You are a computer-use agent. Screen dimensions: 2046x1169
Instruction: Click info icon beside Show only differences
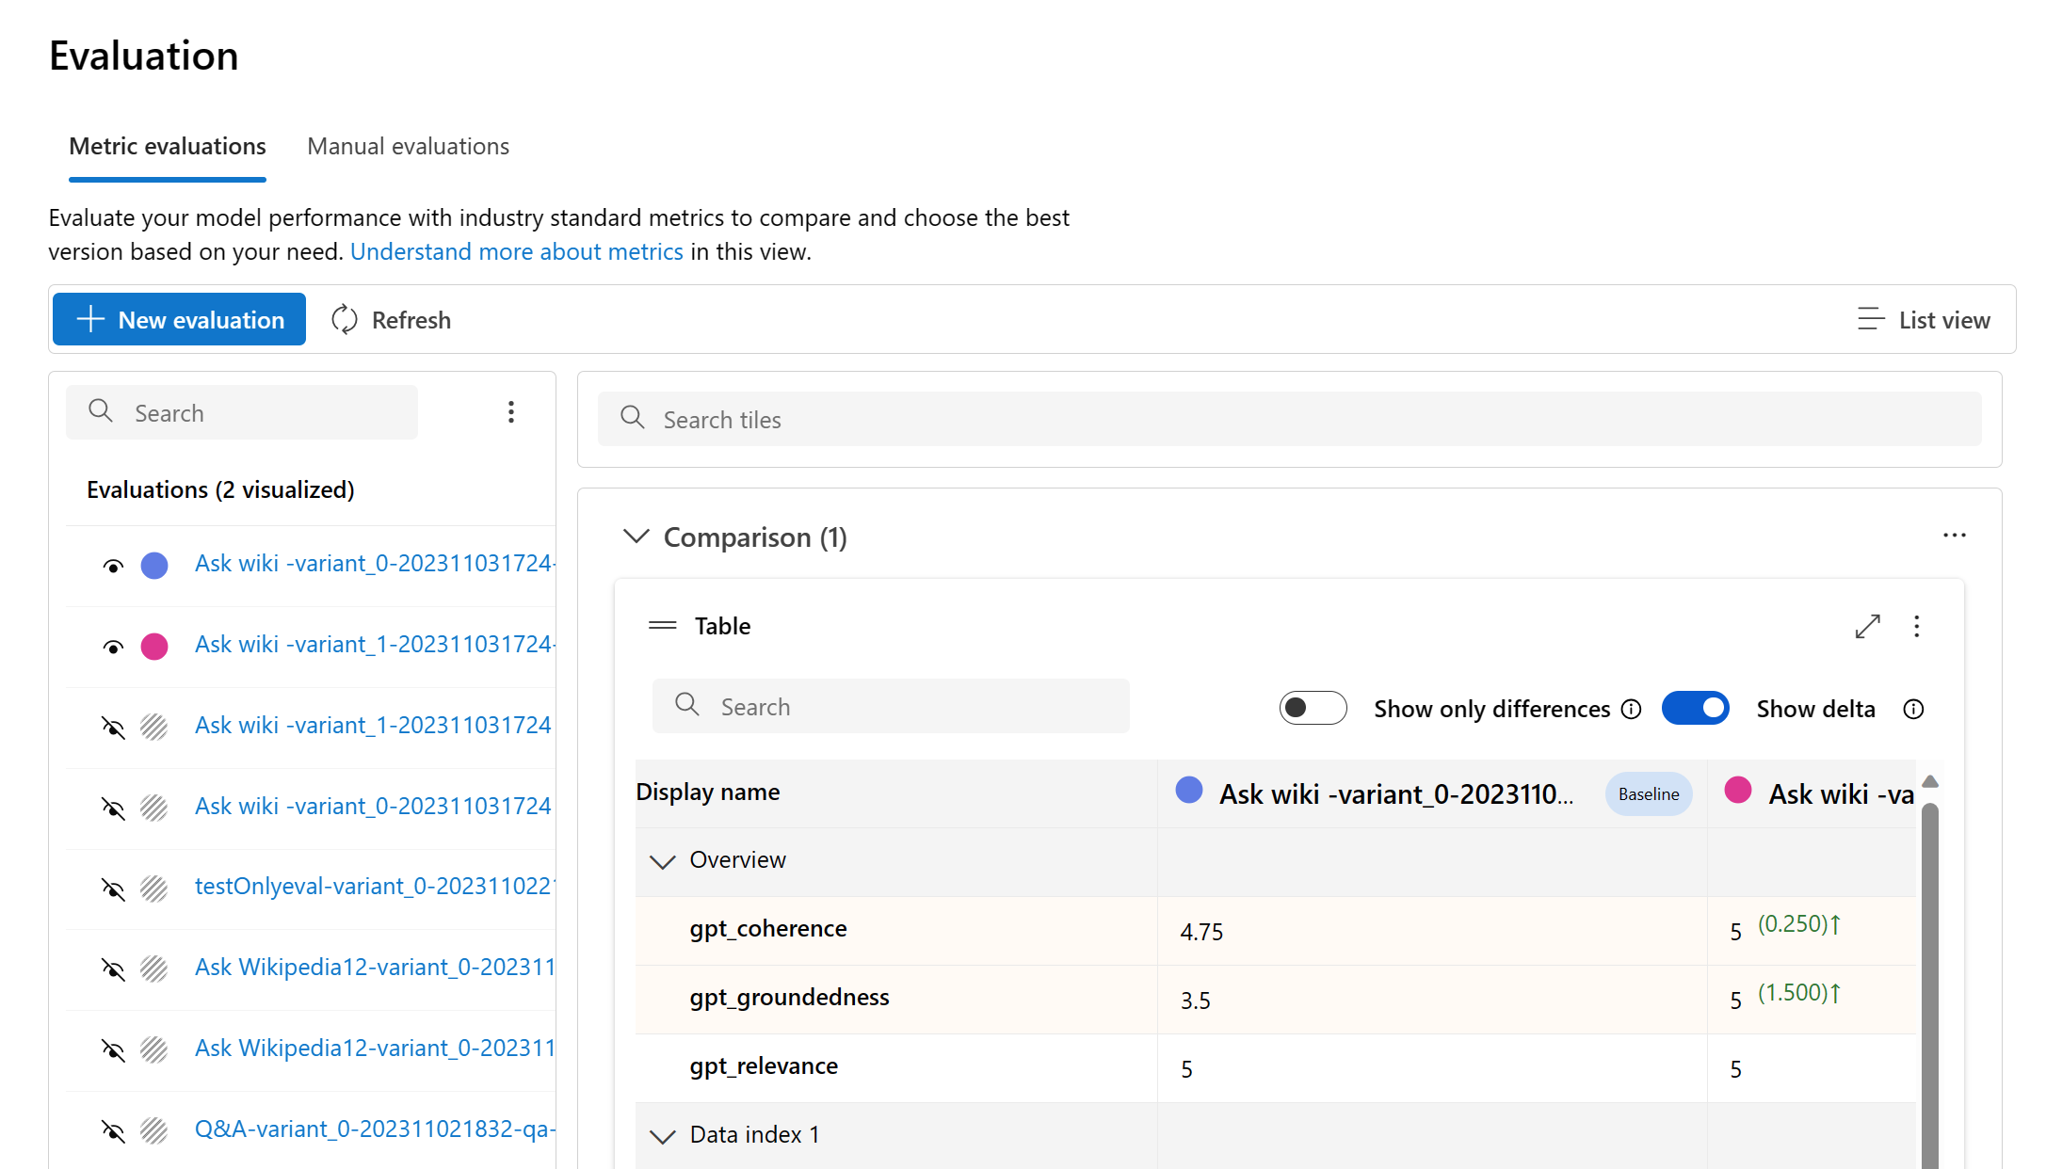1631,709
